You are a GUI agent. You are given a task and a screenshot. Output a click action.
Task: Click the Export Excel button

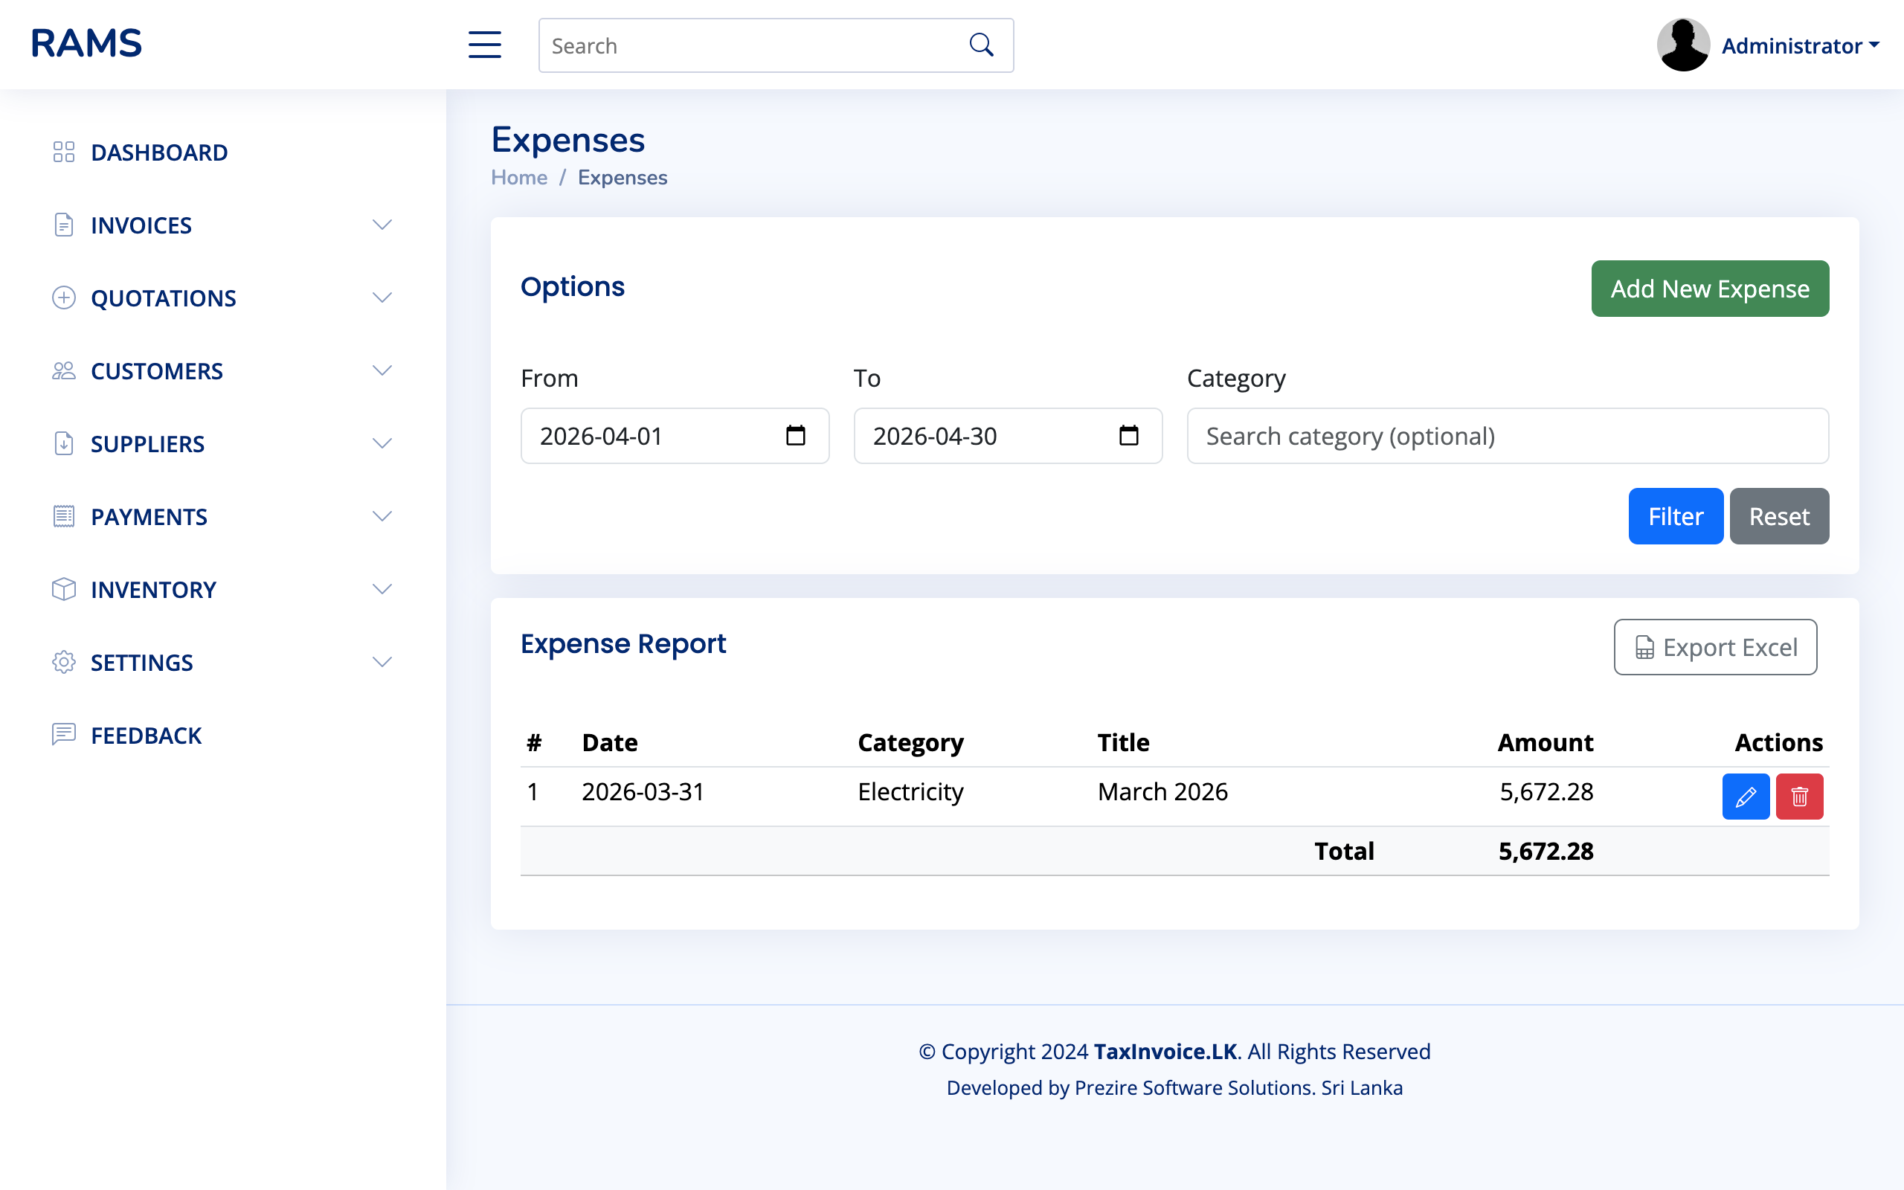click(x=1715, y=646)
